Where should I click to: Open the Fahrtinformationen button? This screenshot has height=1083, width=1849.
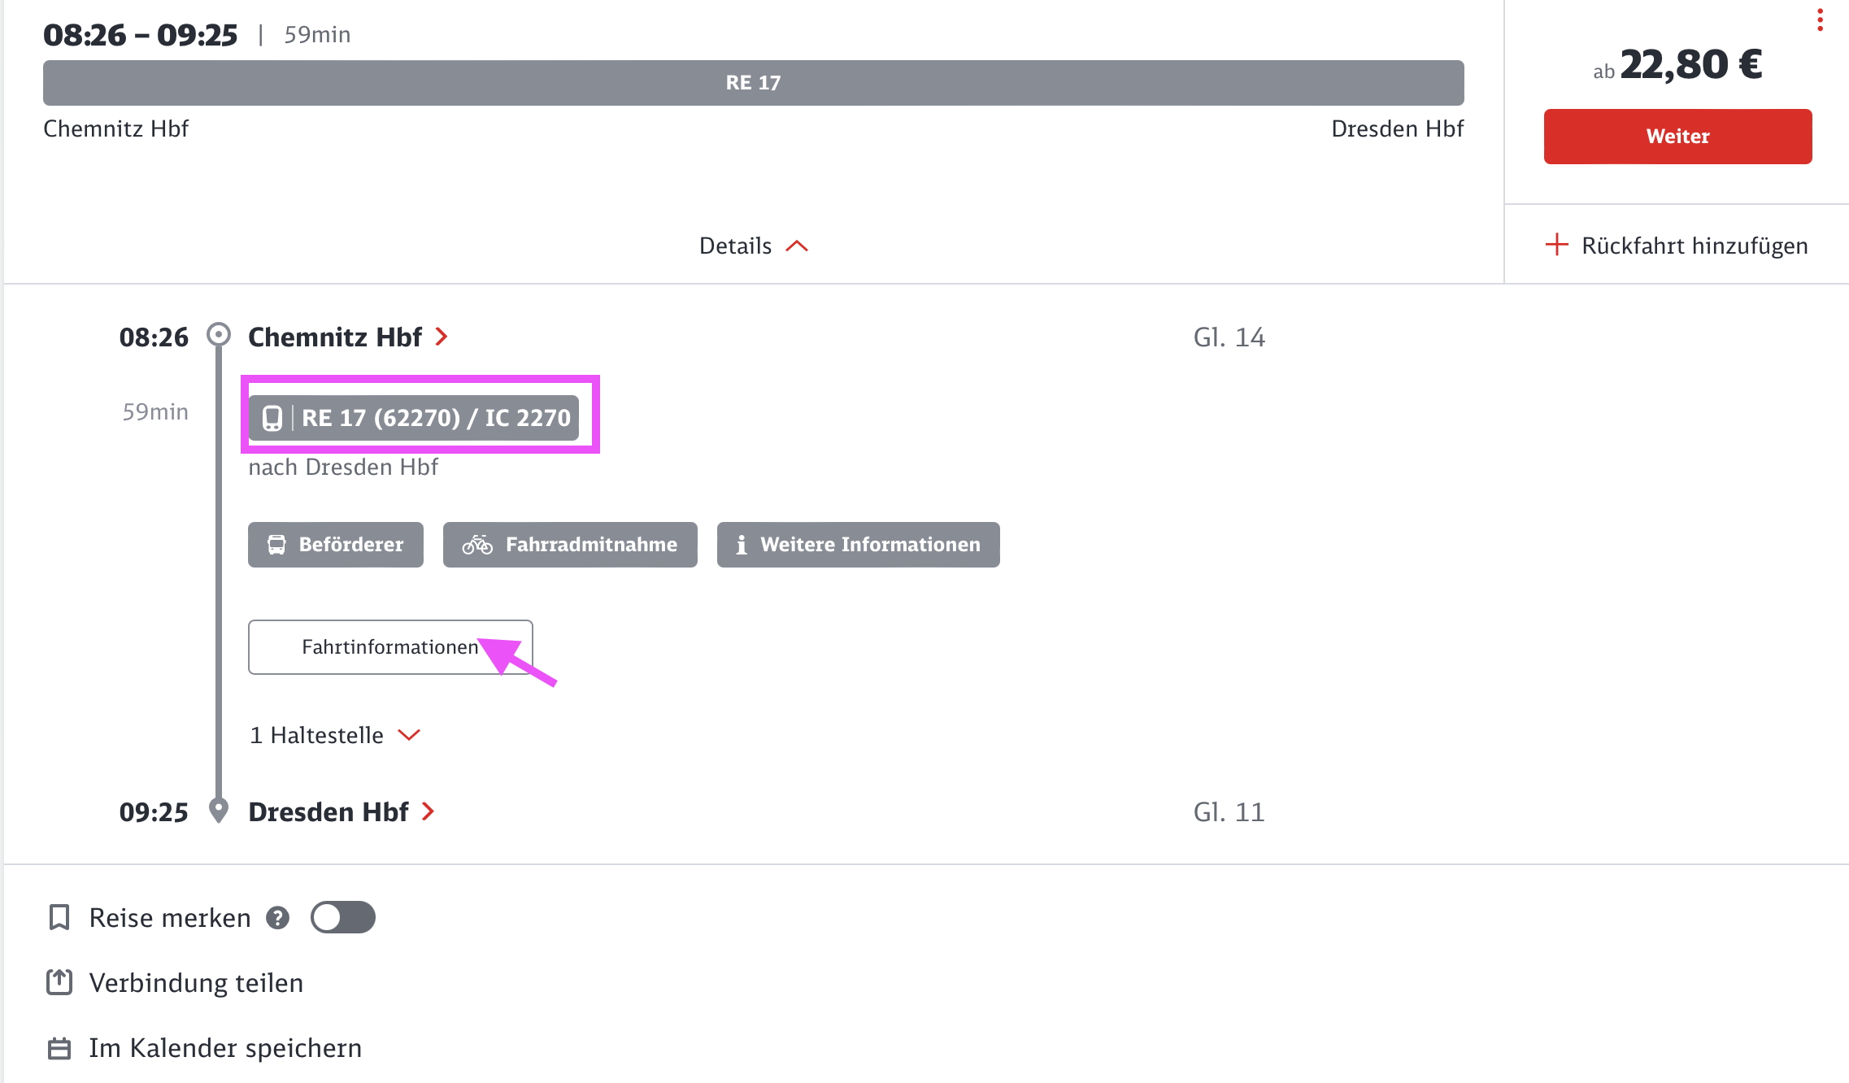tap(389, 647)
